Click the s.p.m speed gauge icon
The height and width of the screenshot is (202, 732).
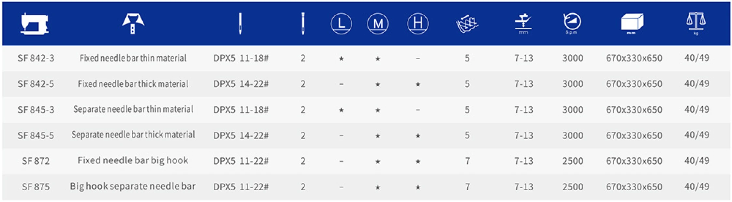572,23
